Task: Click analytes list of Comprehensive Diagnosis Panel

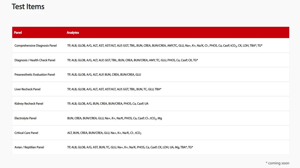Action: click(165, 46)
